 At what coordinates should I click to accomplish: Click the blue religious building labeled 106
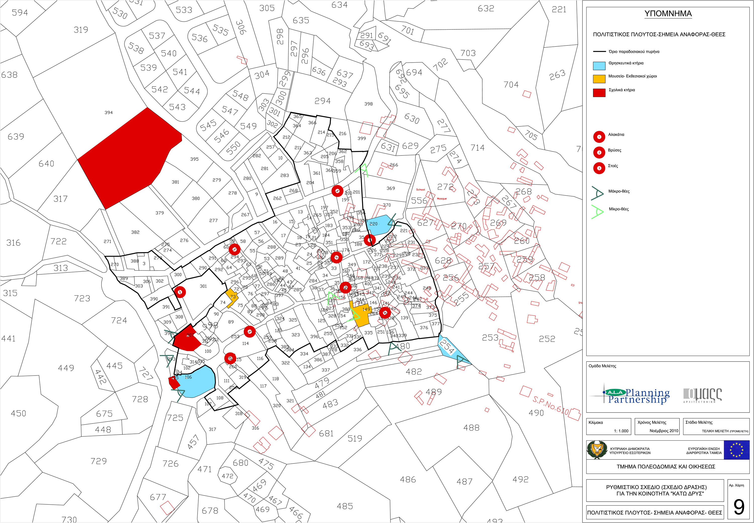(197, 382)
